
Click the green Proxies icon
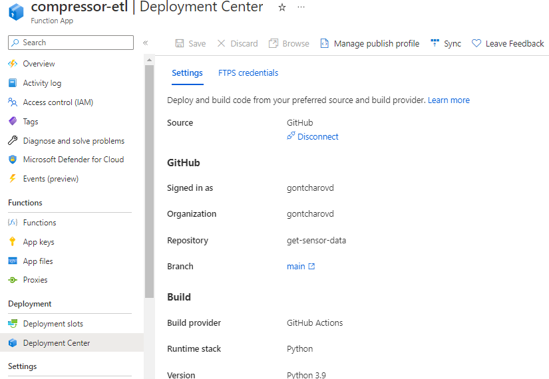(x=13, y=280)
